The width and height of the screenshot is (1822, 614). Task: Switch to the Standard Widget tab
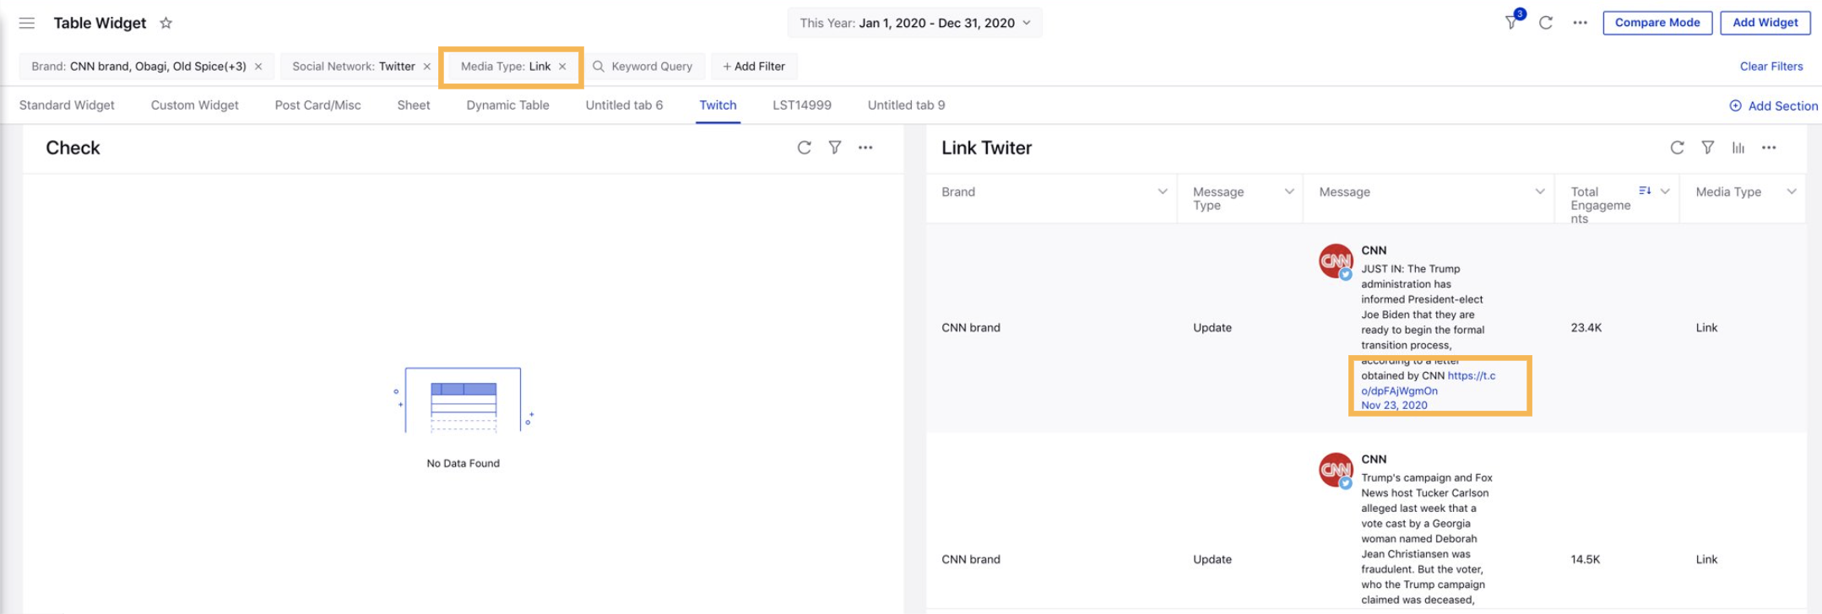67,105
